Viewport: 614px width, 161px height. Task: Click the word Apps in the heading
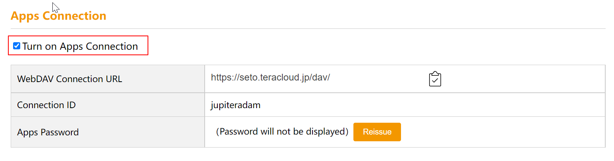pos(25,16)
